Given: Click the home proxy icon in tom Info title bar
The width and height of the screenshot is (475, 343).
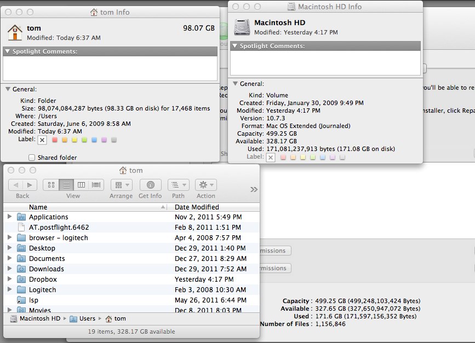Looking at the screenshot, I should click(94, 12).
